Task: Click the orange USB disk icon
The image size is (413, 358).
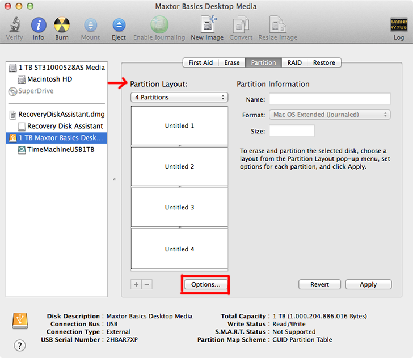Action: (x=20, y=321)
